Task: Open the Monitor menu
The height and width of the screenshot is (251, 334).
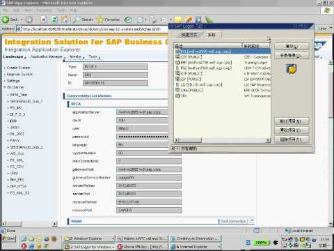Action: click(77, 56)
